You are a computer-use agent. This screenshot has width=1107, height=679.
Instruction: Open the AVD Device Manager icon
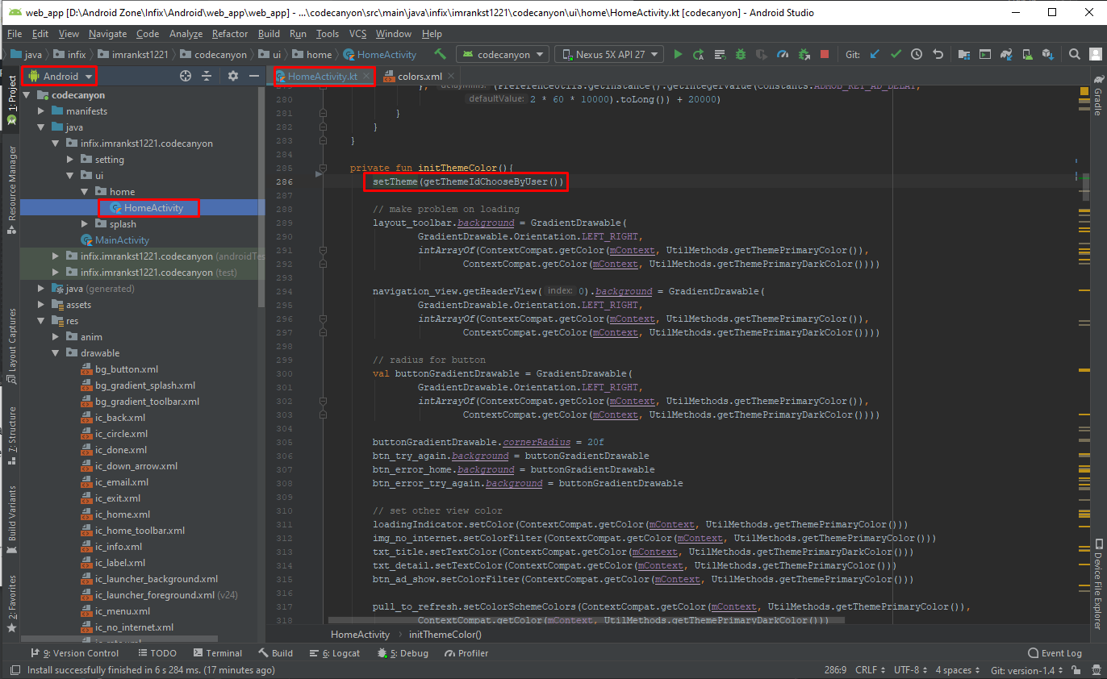point(1027,54)
